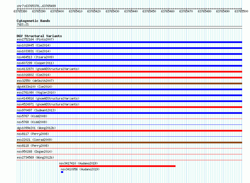This screenshot has height=183, width=250.
Task: Click nsv4149816 (gnomADStructuralVariants) label
Action: tap(48, 98)
